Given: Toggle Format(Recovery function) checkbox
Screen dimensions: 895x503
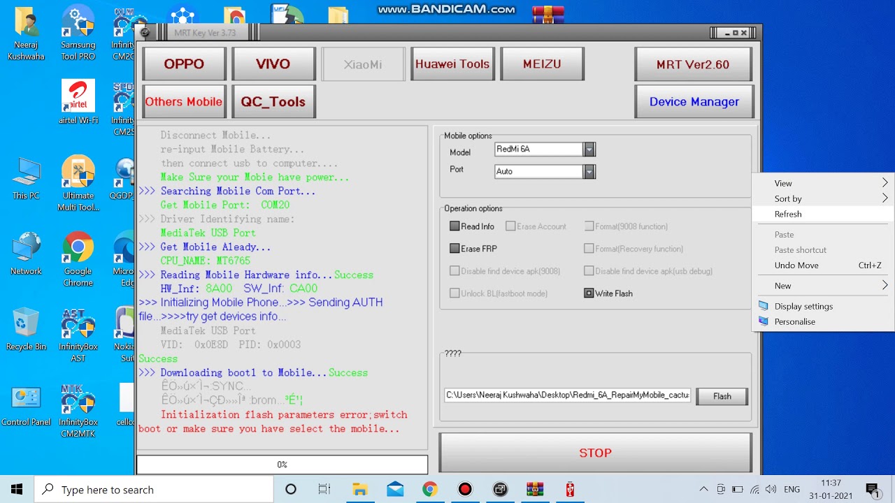Looking at the screenshot, I should click(589, 249).
